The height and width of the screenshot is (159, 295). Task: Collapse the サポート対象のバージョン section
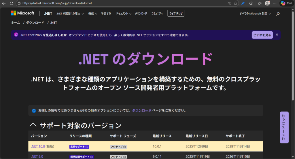pyautogui.click(x=33, y=125)
